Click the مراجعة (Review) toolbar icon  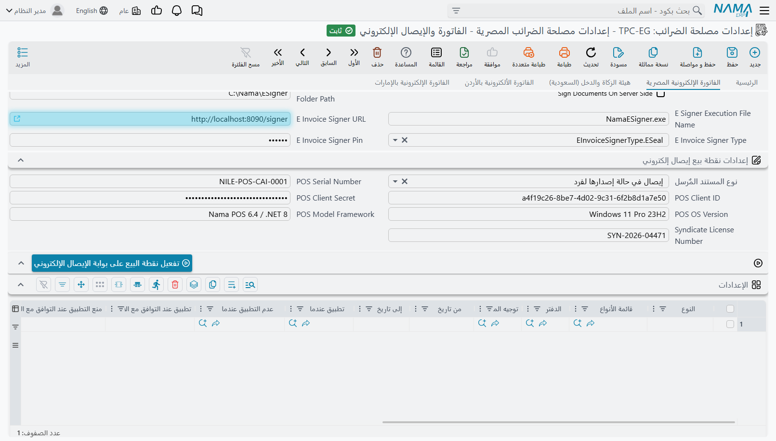pos(464,52)
